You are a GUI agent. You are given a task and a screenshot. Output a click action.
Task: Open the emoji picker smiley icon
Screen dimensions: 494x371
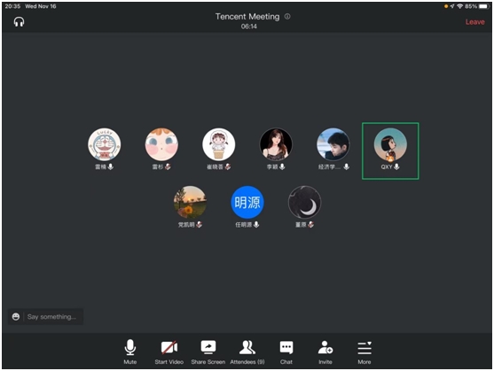[x=16, y=317]
